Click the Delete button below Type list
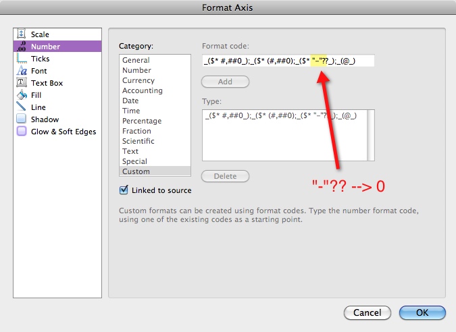This screenshot has width=456, height=332. pos(225,176)
